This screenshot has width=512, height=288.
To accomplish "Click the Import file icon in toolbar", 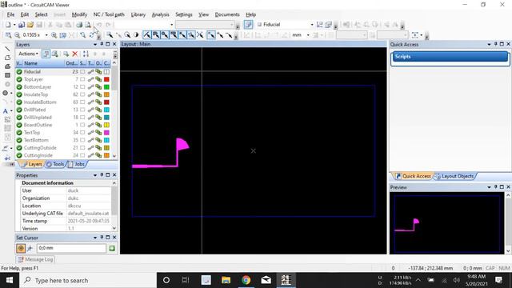I will [22, 25].
